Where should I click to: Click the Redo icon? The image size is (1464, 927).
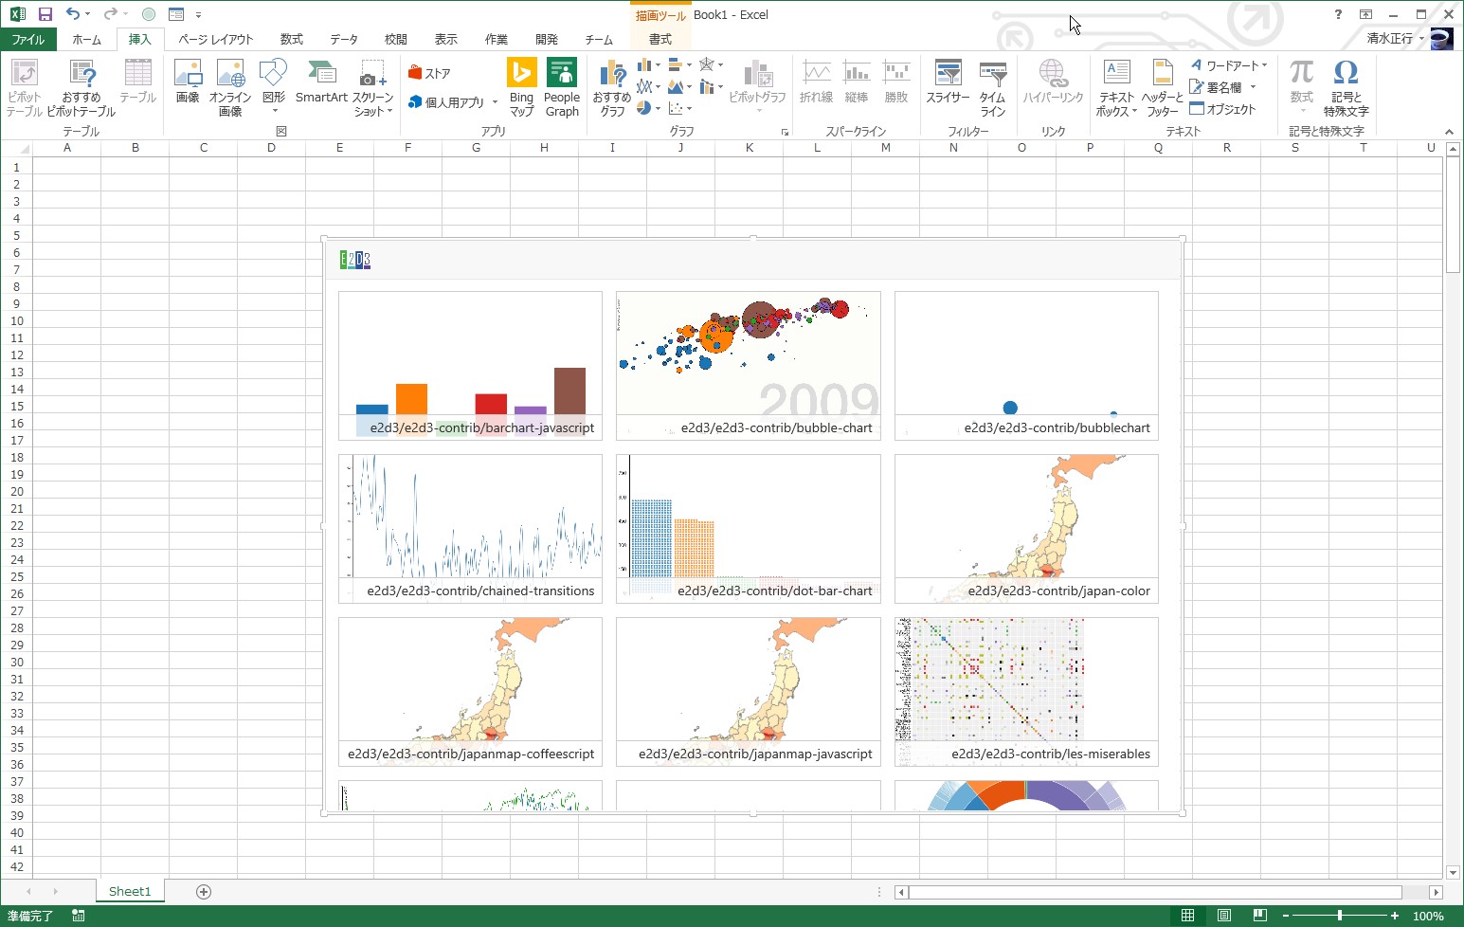(110, 14)
